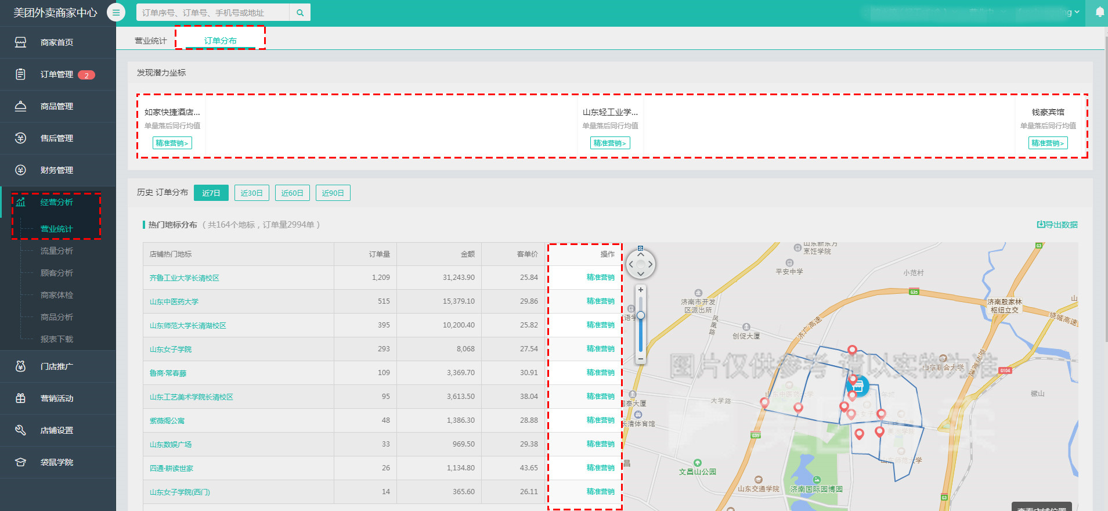Open 财务管理 menu item

[x=58, y=170]
